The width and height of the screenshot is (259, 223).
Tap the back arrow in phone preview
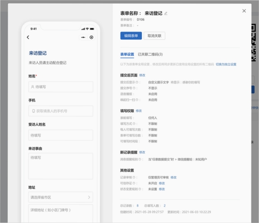click(28, 37)
